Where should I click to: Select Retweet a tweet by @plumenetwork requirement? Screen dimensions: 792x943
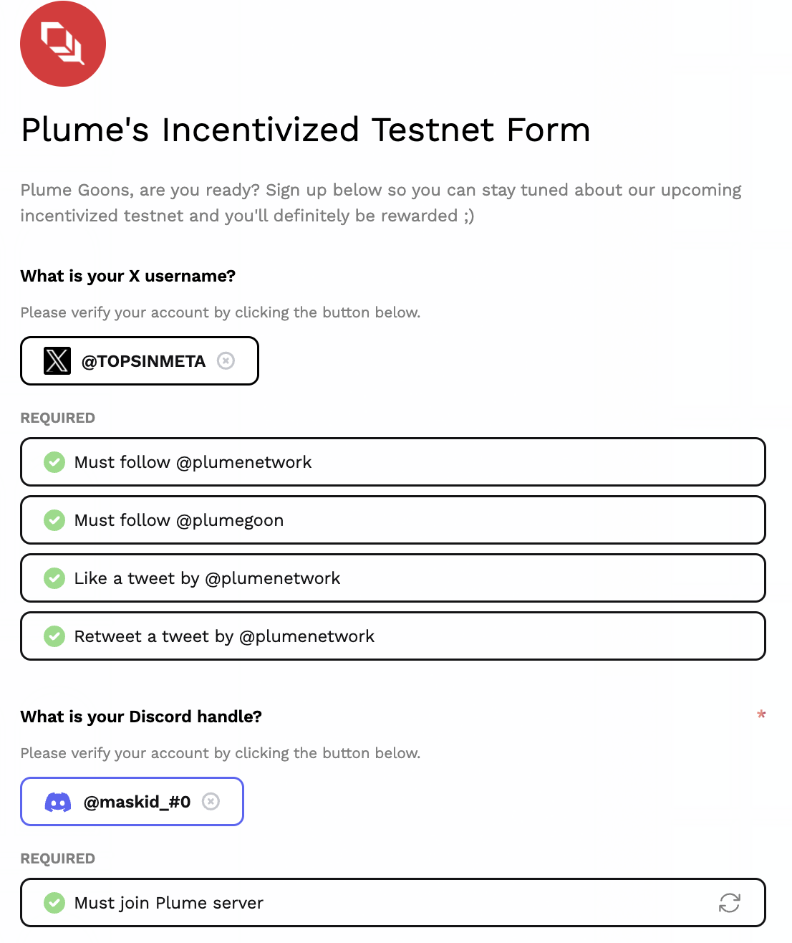393,636
